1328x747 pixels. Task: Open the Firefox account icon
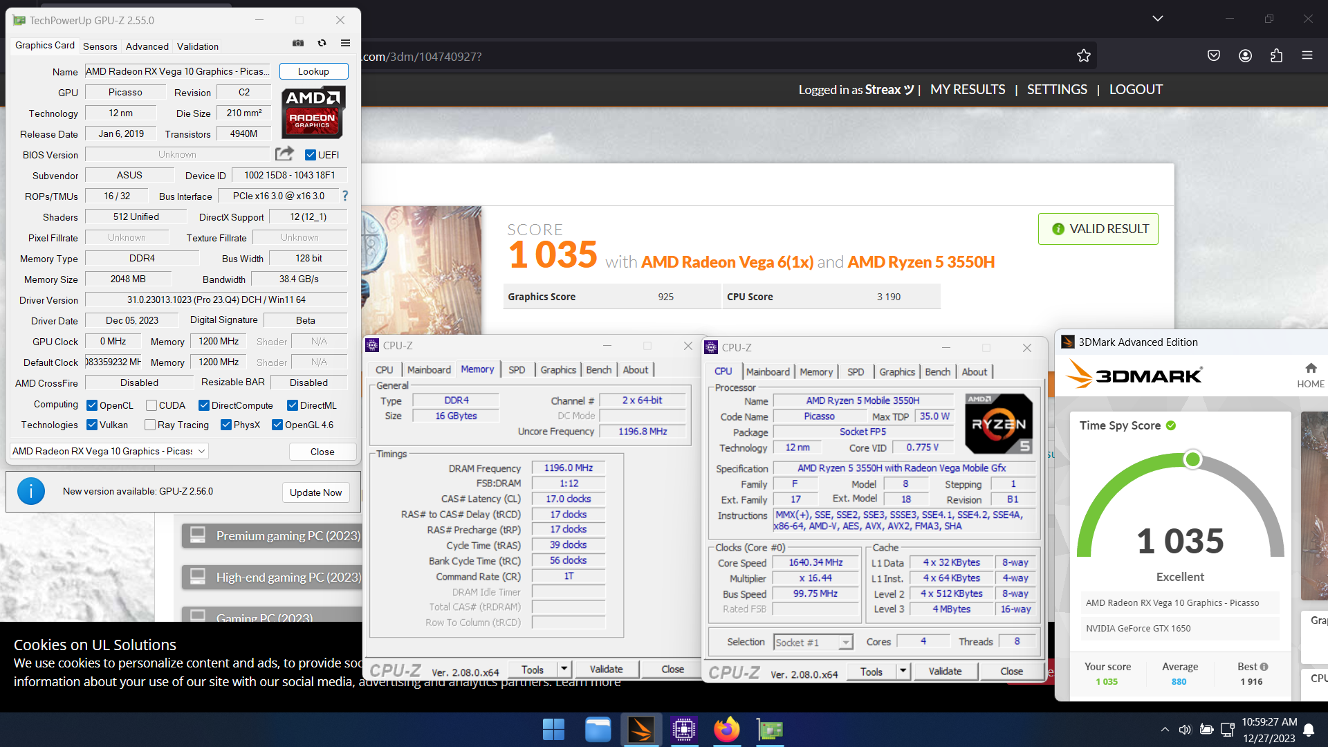point(1245,56)
